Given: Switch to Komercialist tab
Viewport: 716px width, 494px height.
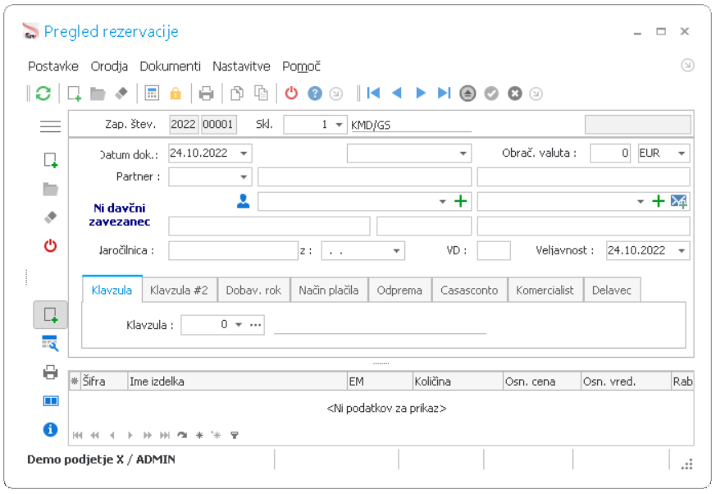Looking at the screenshot, I should pyautogui.click(x=545, y=290).
